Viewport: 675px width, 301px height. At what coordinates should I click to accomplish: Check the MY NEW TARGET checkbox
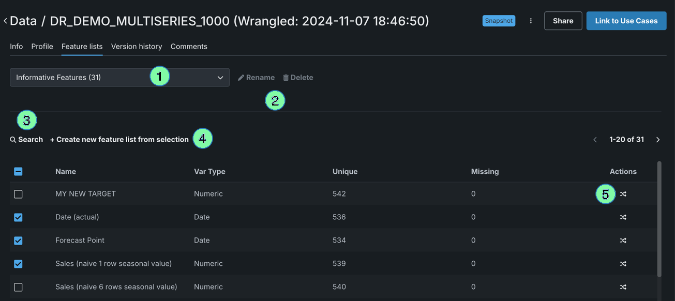pos(18,194)
